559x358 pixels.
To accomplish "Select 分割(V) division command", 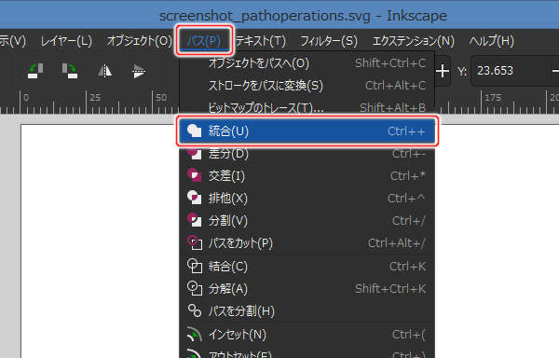I will point(307,221).
